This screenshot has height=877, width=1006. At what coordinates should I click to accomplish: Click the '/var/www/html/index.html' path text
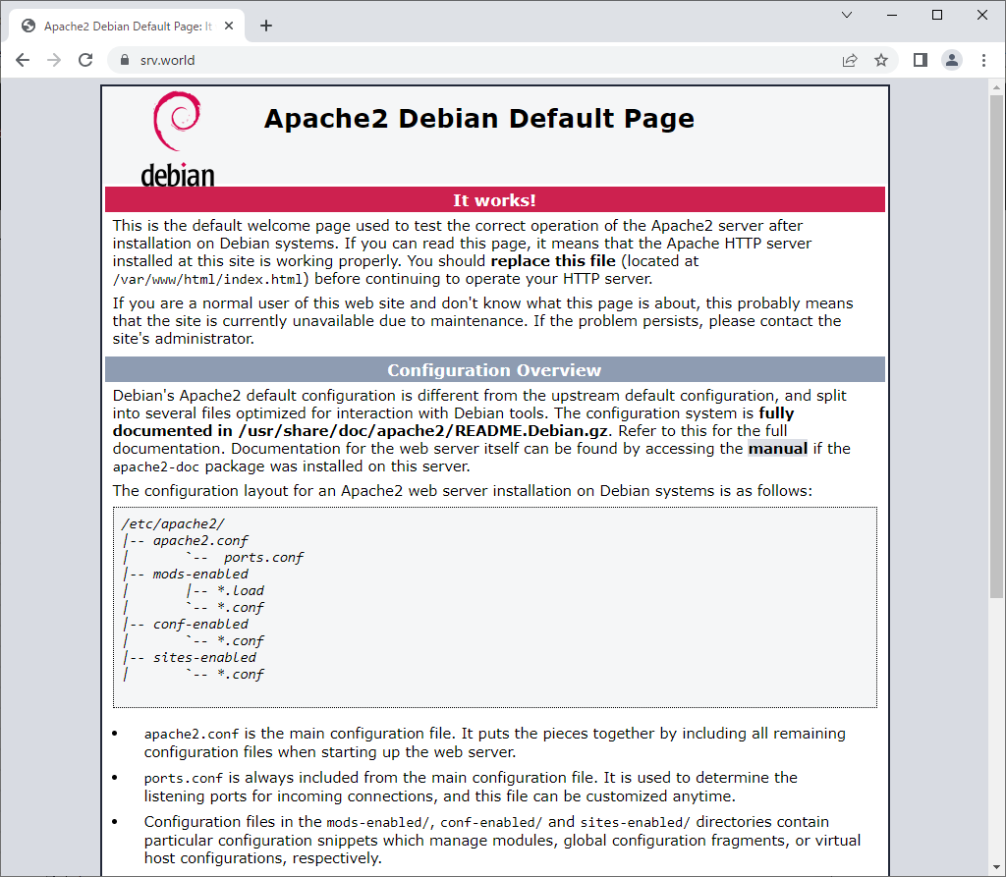point(207,280)
